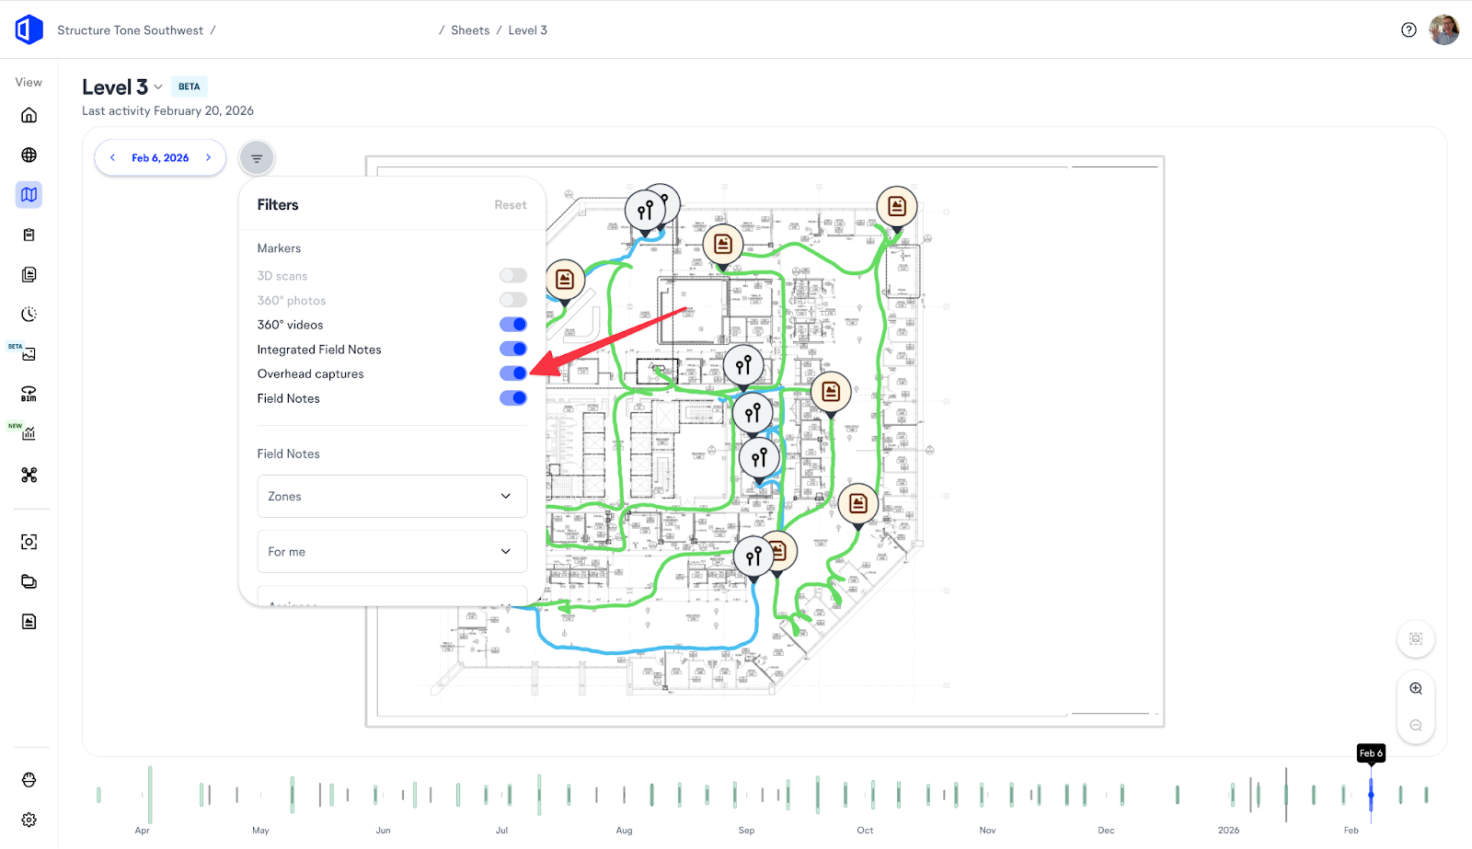Image resolution: width=1472 pixels, height=849 pixels.
Task: Open the home icon in sidebar
Action: click(x=29, y=115)
